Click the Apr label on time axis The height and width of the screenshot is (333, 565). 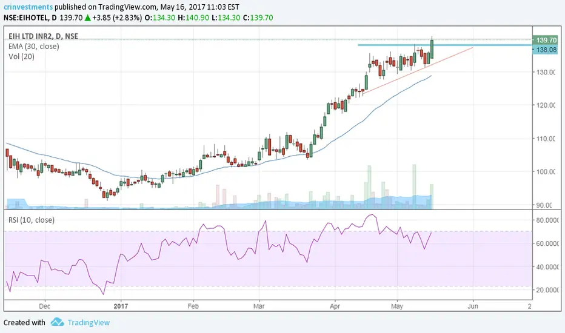(335, 306)
